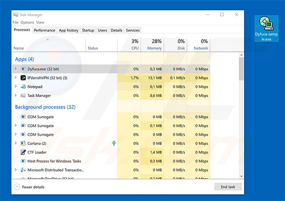Click the Dyfuca.exe process icon

point(23,69)
